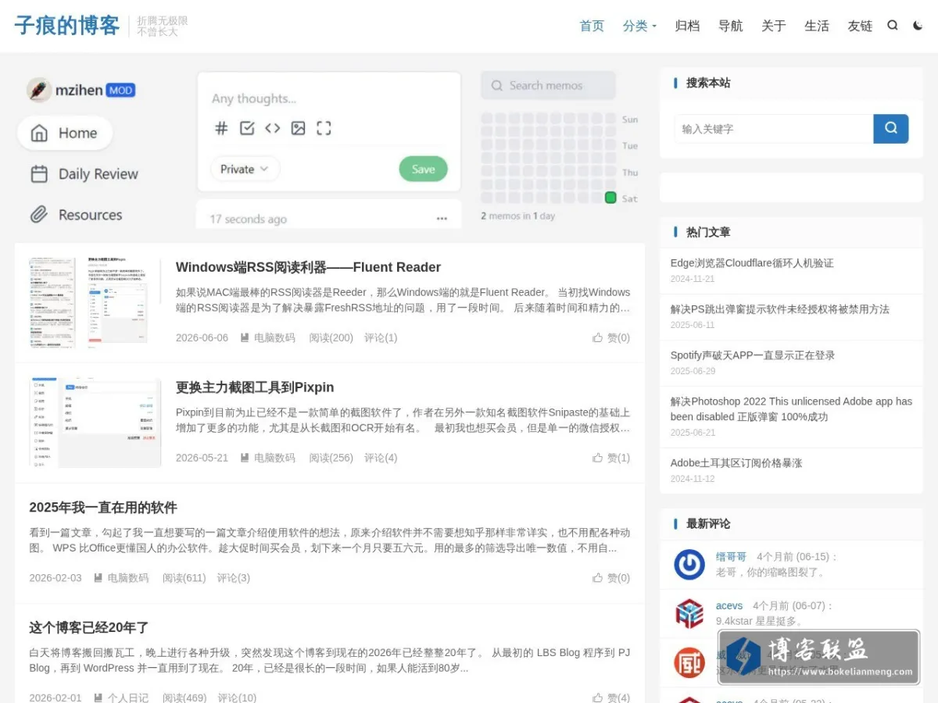Click 阅读(200) on Fluent Reader article
The width and height of the screenshot is (938, 703).
click(331, 337)
